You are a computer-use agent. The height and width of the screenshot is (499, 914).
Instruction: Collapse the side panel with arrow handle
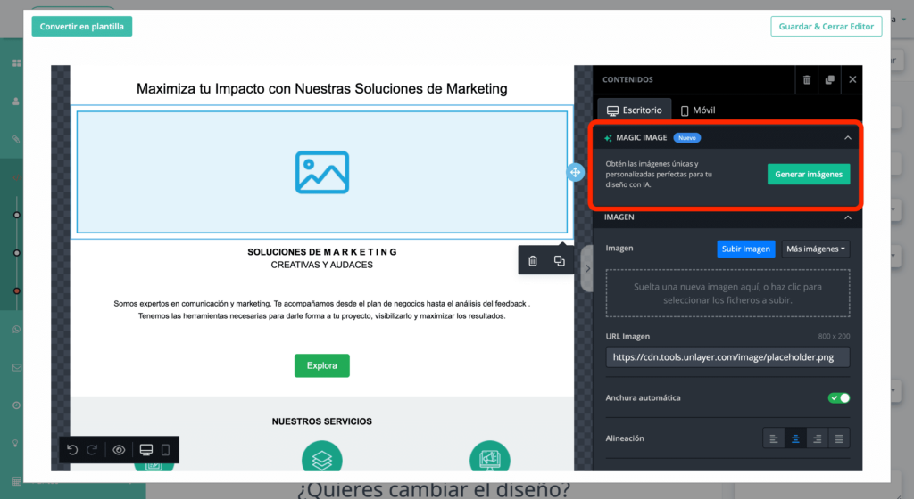click(x=587, y=268)
